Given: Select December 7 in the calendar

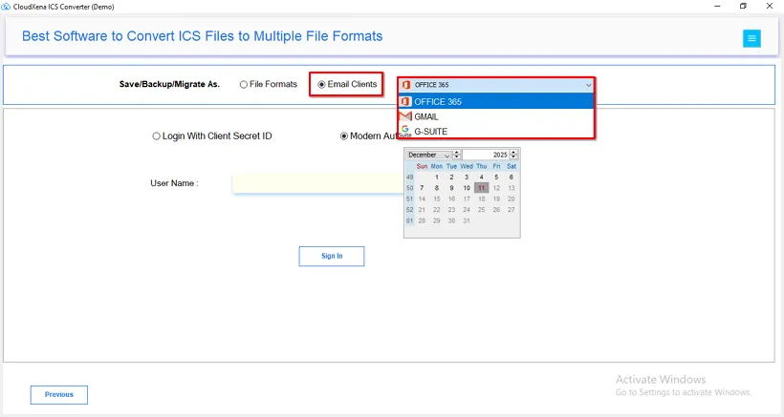Looking at the screenshot, I should (x=422, y=188).
